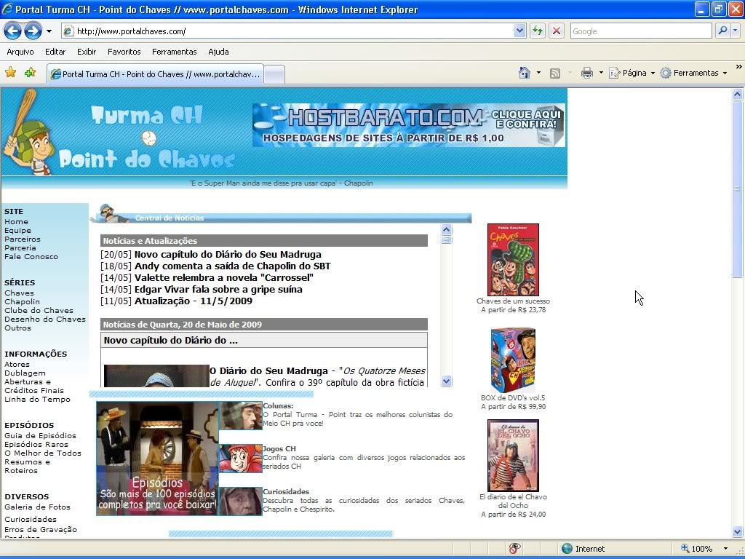Click the Chaves mascot logo image
The height and width of the screenshot is (559, 745).
pyautogui.click(x=29, y=132)
